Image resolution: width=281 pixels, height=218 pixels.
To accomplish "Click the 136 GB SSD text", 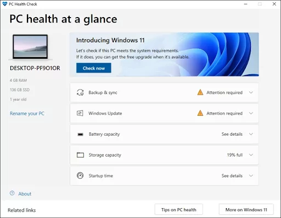I will click(x=20, y=90).
